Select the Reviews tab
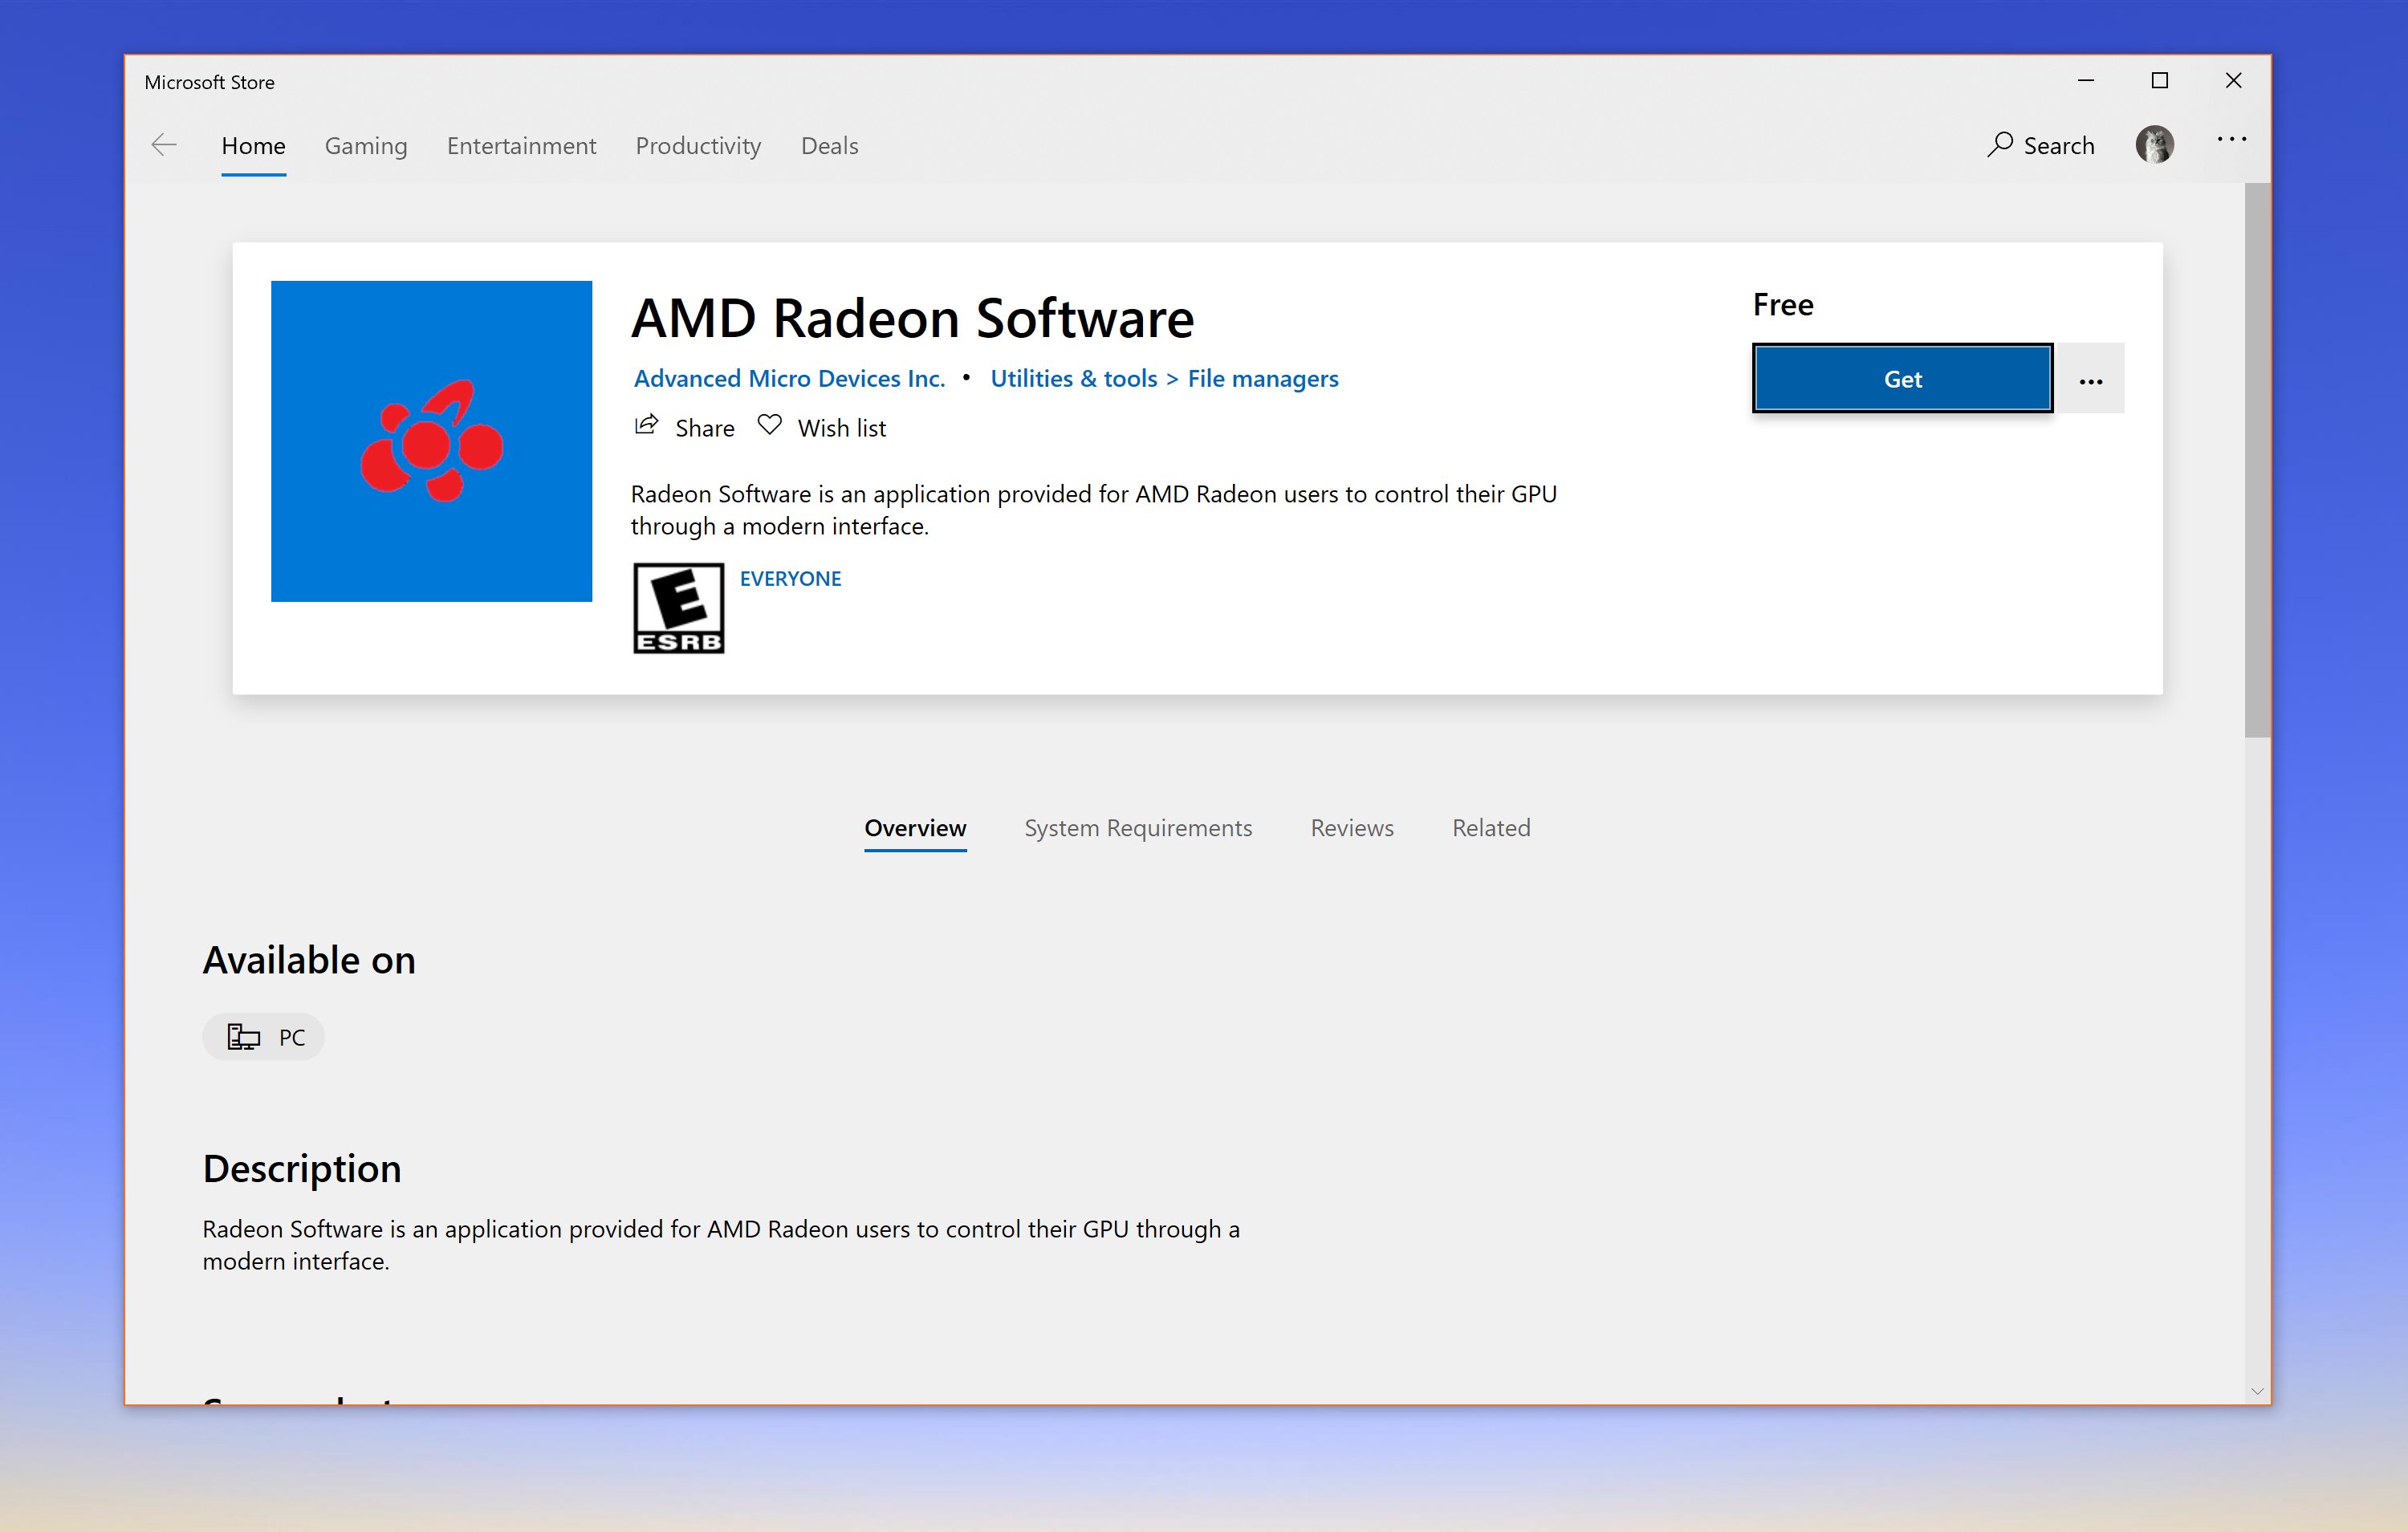Screen dimensions: 2408x1532 (x=1352, y=828)
